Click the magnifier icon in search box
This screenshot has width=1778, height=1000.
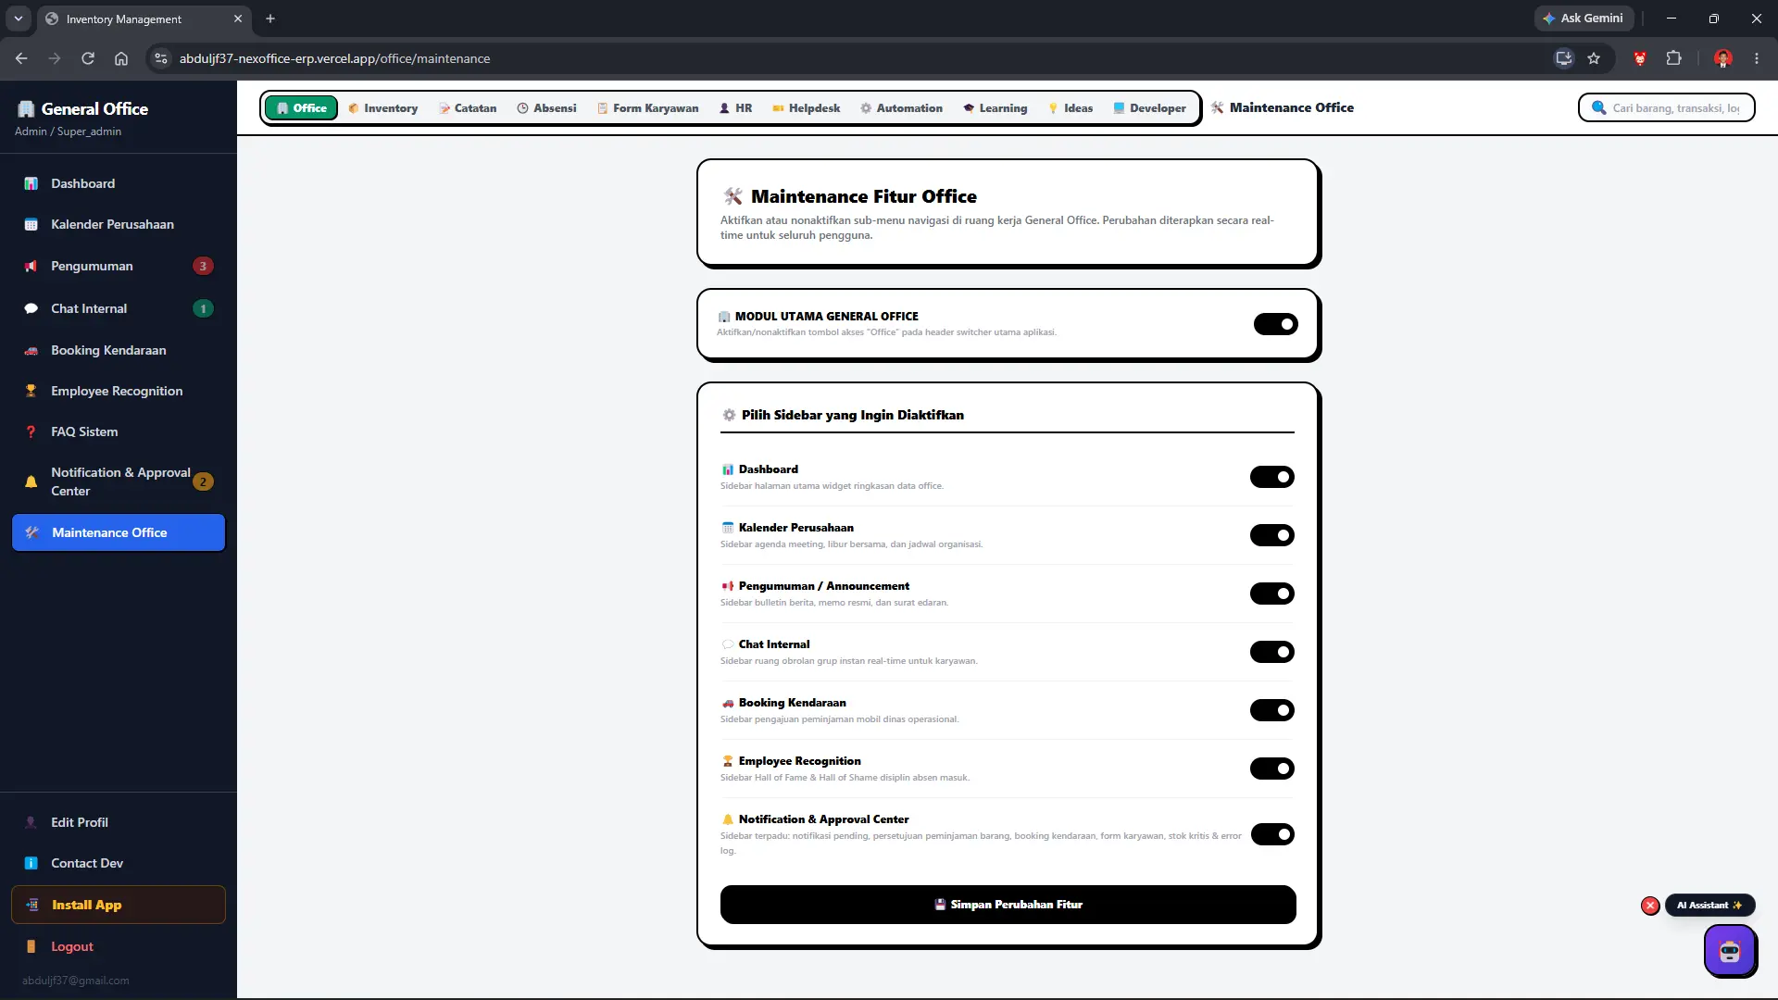1598,107
